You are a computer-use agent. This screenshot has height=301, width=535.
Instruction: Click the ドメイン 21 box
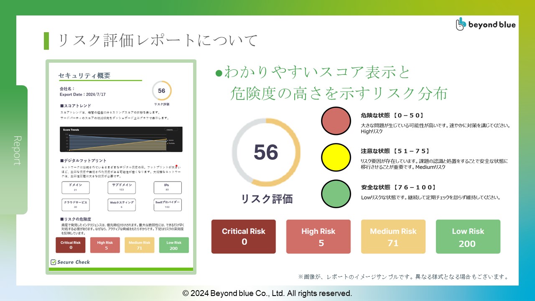coord(75,187)
